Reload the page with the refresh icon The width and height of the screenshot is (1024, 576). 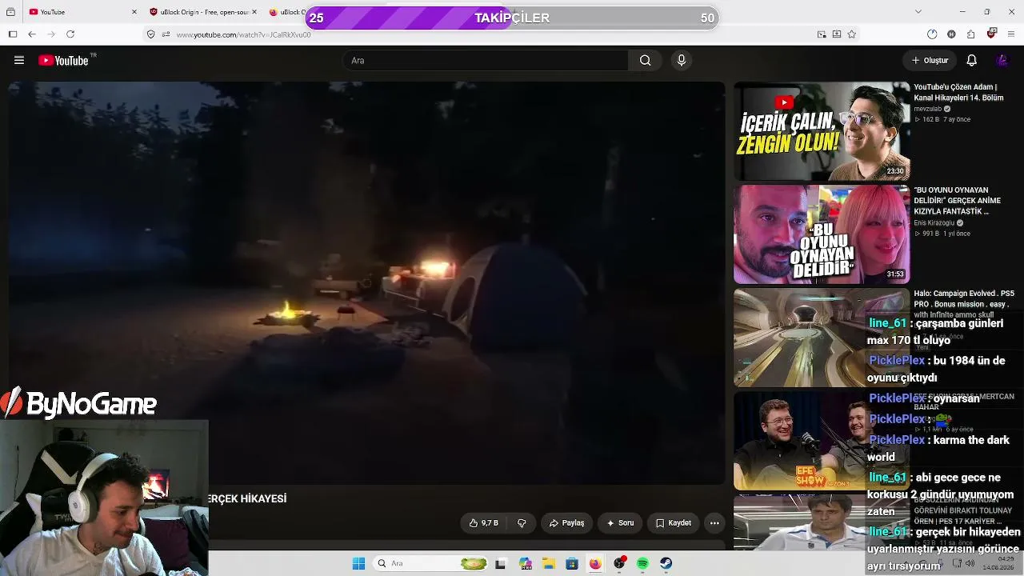click(x=70, y=34)
